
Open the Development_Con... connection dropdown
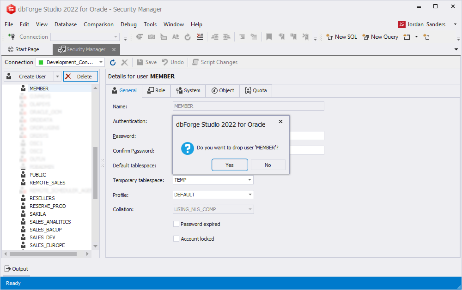point(101,62)
